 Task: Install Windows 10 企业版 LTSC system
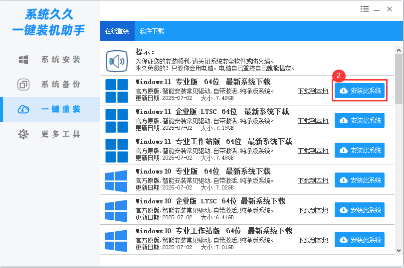[x=359, y=210]
